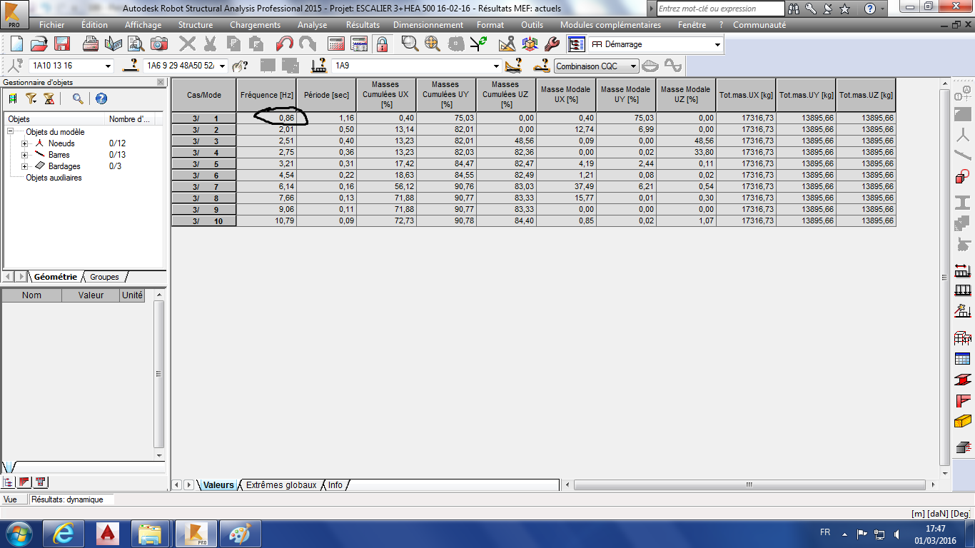
Task: Click the keyword search input field
Action: [720, 9]
